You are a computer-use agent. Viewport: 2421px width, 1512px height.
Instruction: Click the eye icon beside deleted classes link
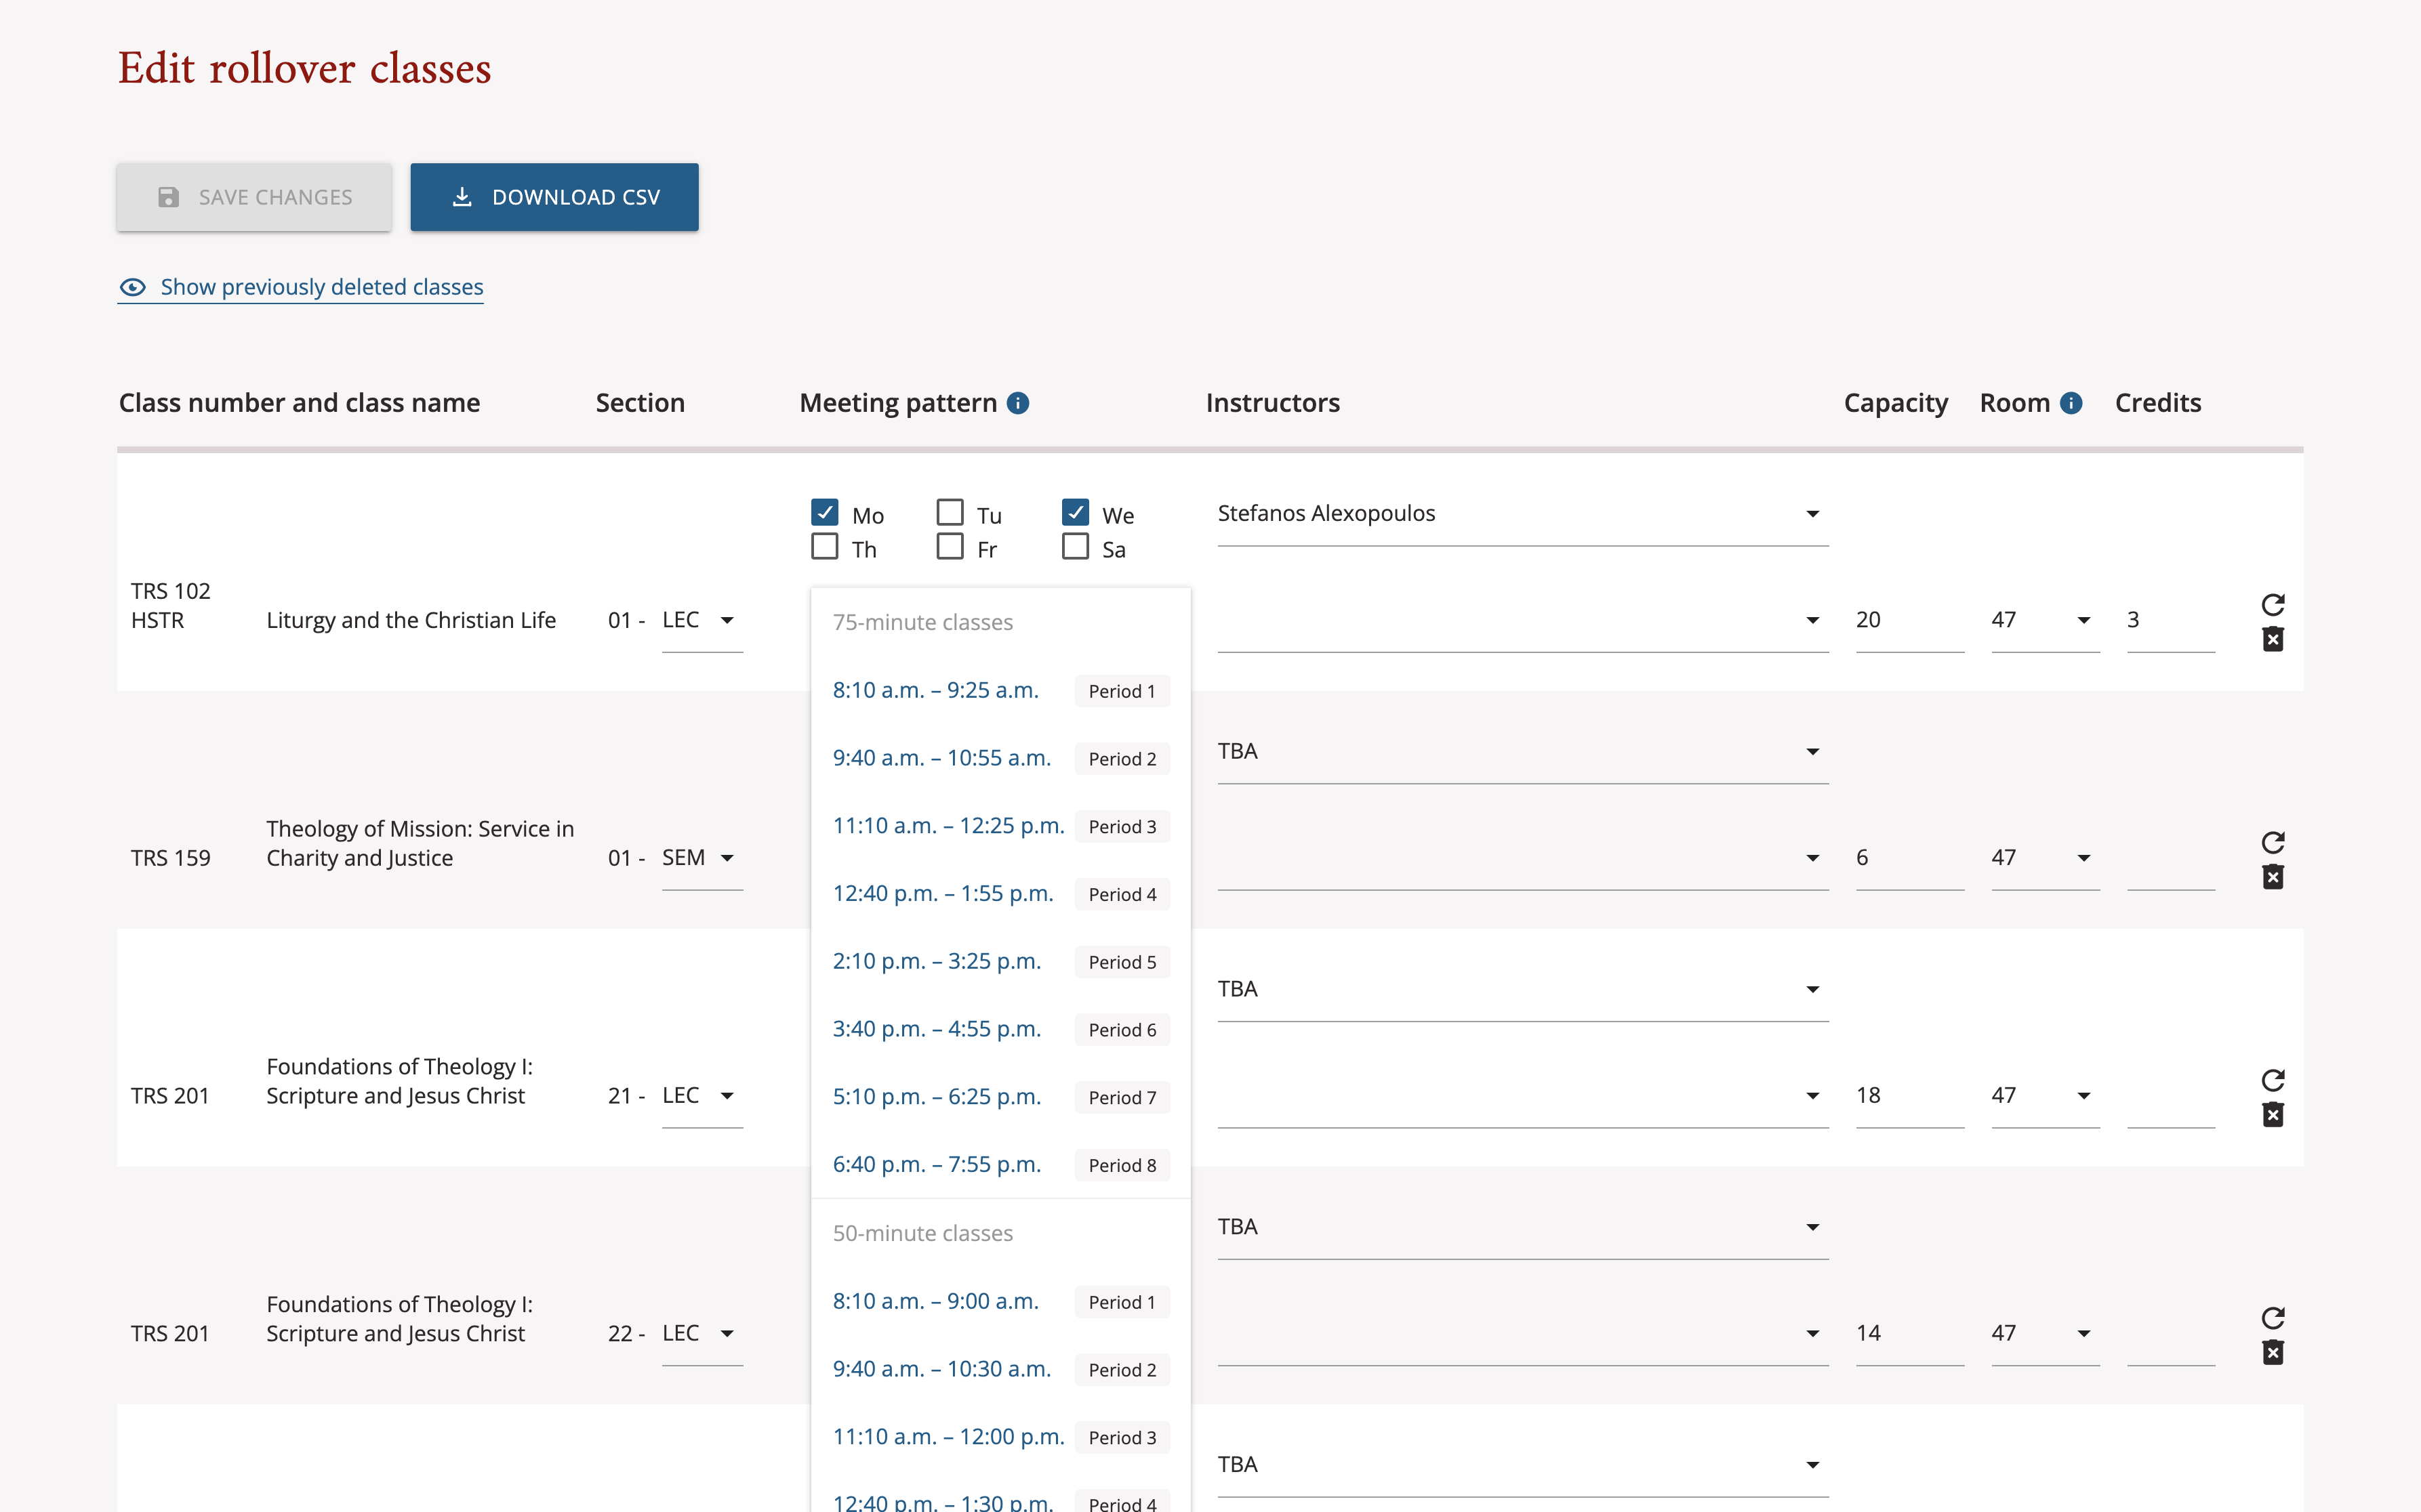132,288
